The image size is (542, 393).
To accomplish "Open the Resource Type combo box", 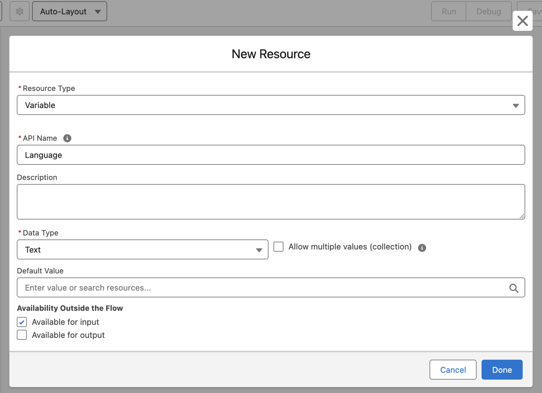I will [271, 105].
